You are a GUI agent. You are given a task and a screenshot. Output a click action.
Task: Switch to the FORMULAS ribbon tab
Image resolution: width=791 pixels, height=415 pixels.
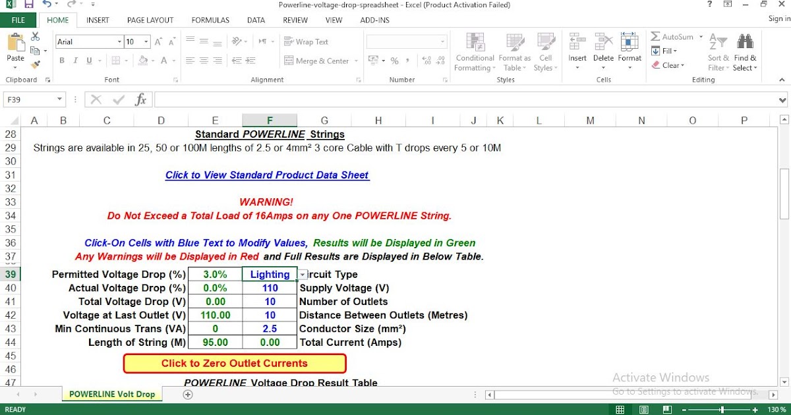click(210, 20)
